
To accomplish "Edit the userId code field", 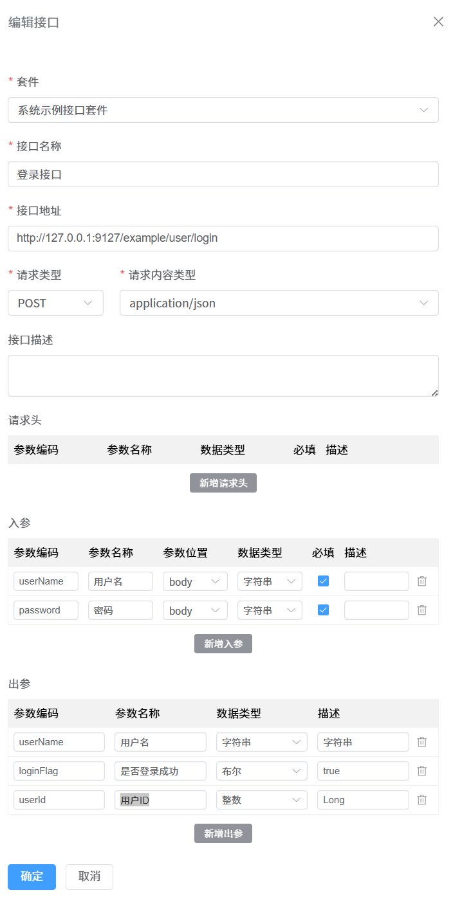I will [x=59, y=800].
